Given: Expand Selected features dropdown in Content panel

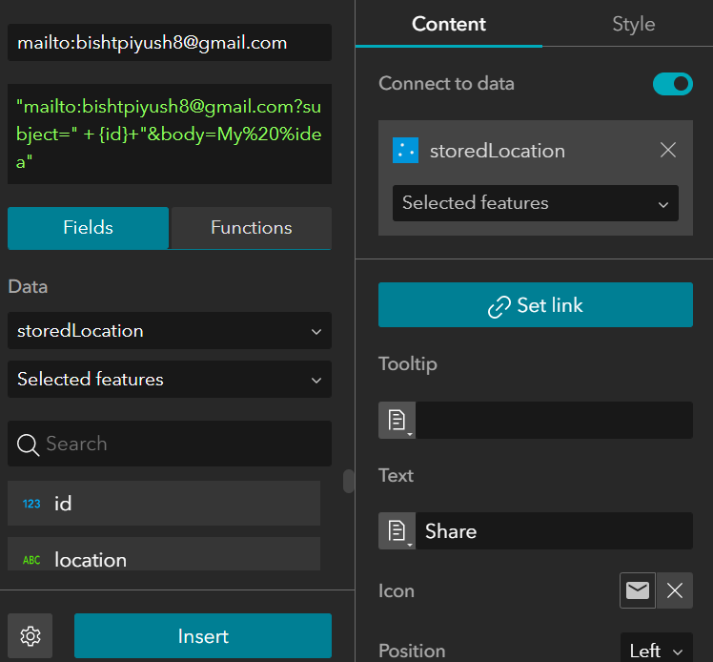Looking at the screenshot, I should click(536, 203).
